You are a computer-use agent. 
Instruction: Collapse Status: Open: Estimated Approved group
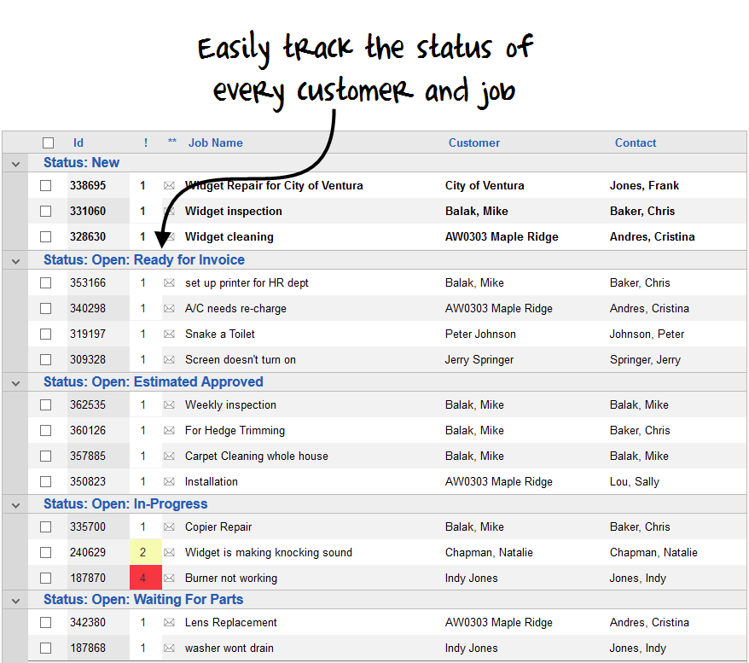coord(15,384)
